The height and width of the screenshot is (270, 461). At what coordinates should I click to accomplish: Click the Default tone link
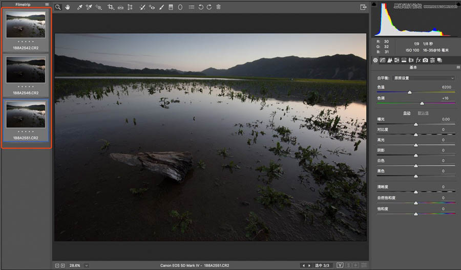423,113
